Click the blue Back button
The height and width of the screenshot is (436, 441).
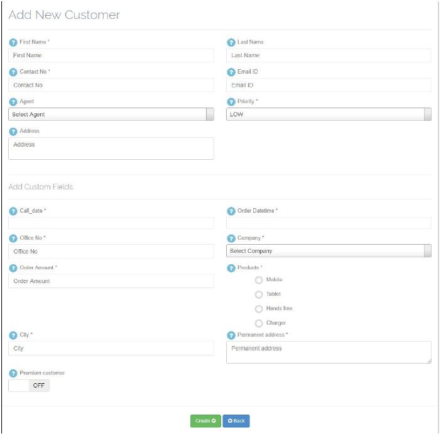[236, 421]
